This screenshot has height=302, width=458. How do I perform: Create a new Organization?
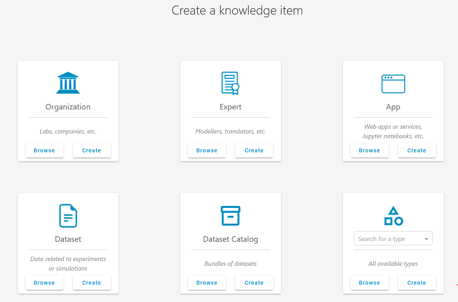tap(92, 150)
